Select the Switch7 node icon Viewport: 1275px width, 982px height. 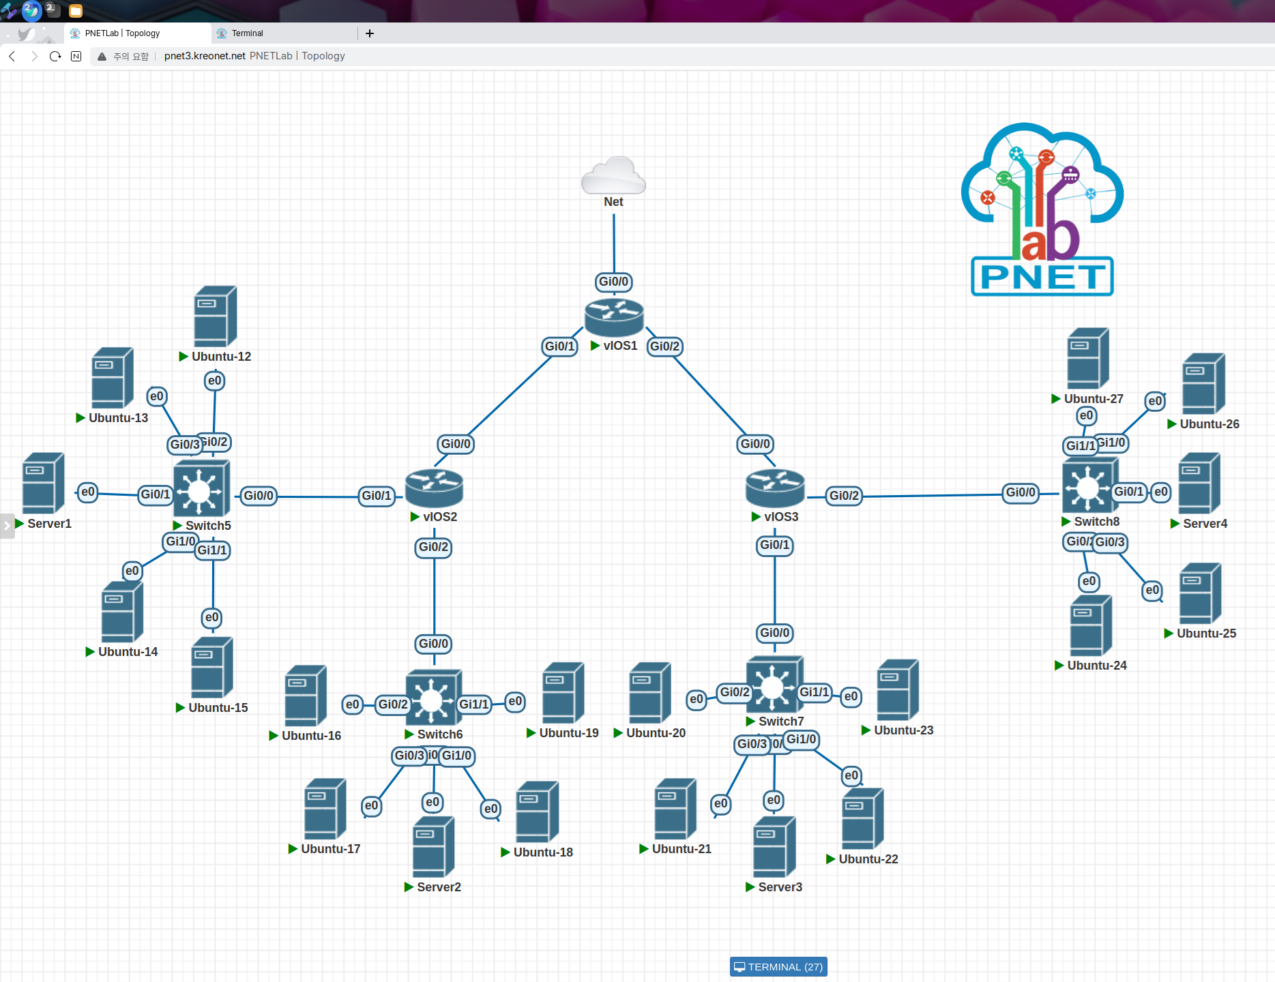[x=774, y=685]
